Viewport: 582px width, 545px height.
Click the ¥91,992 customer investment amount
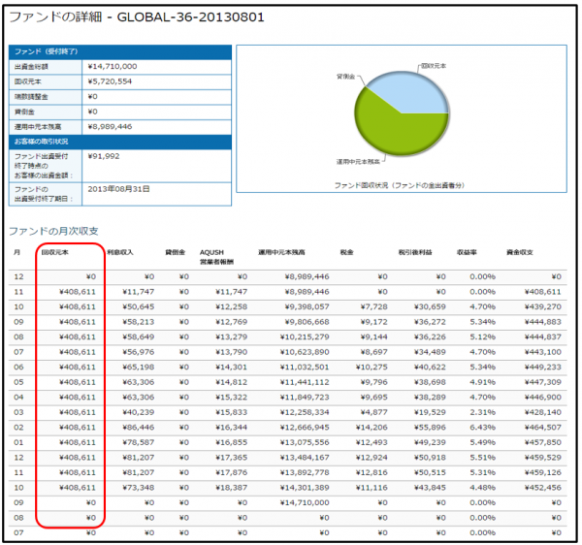104,156
